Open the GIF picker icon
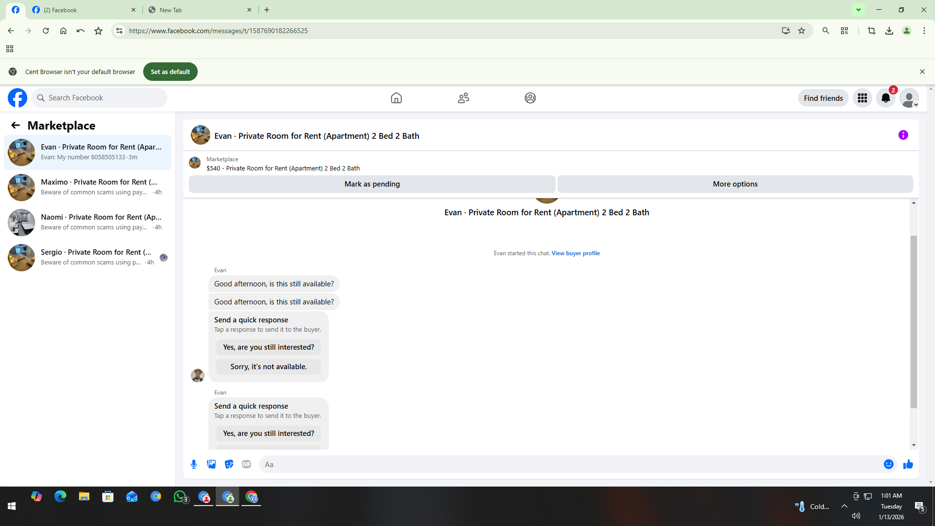The width and height of the screenshot is (935, 526). pyautogui.click(x=246, y=464)
